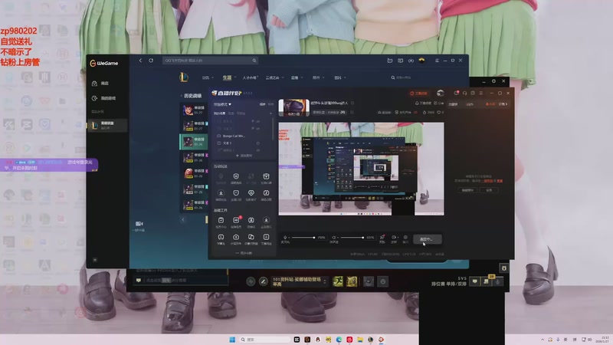Click 添加素材 to add a source
This screenshot has width=613, height=345.
click(244, 156)
